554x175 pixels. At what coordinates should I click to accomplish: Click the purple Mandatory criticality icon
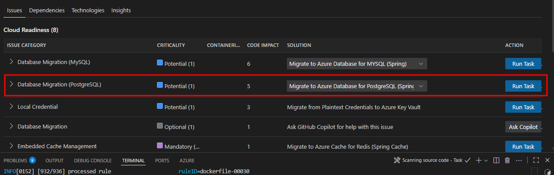click(160, 146)
